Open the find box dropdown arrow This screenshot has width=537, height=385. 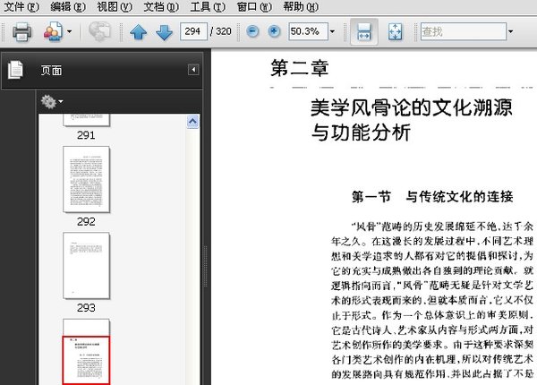510,32
